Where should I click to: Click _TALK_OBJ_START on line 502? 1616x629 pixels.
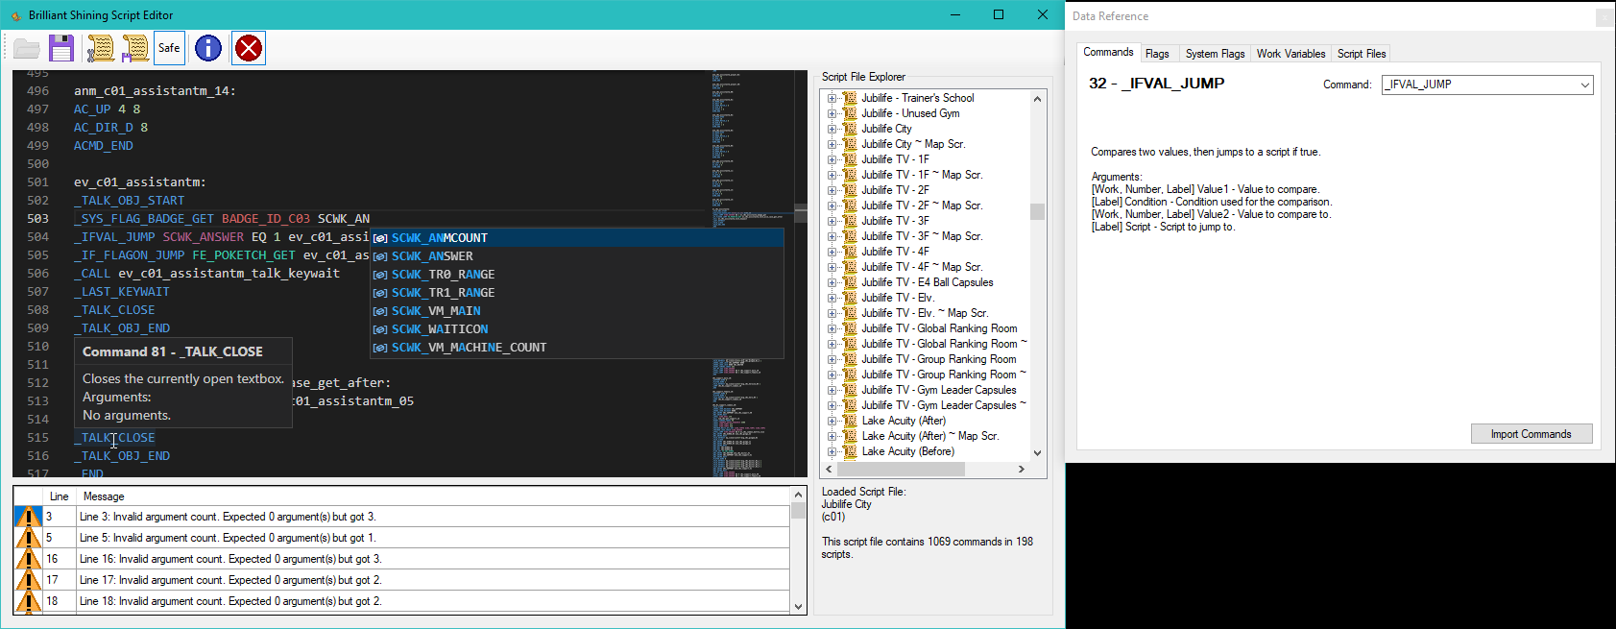click(130, 201)
